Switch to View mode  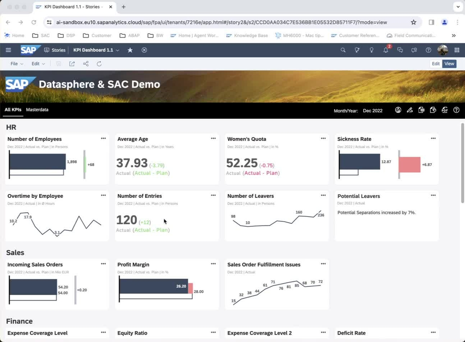[449, 64]
